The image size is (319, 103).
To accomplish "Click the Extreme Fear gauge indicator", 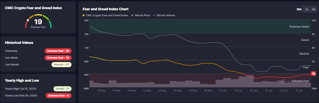I will (x=28, y=20).
